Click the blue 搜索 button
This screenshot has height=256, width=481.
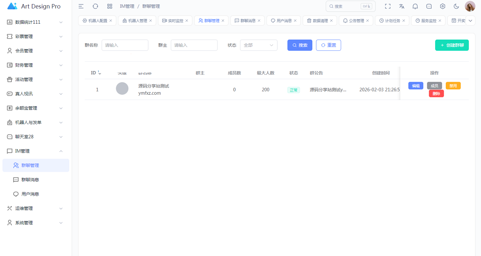pos(300,45)
